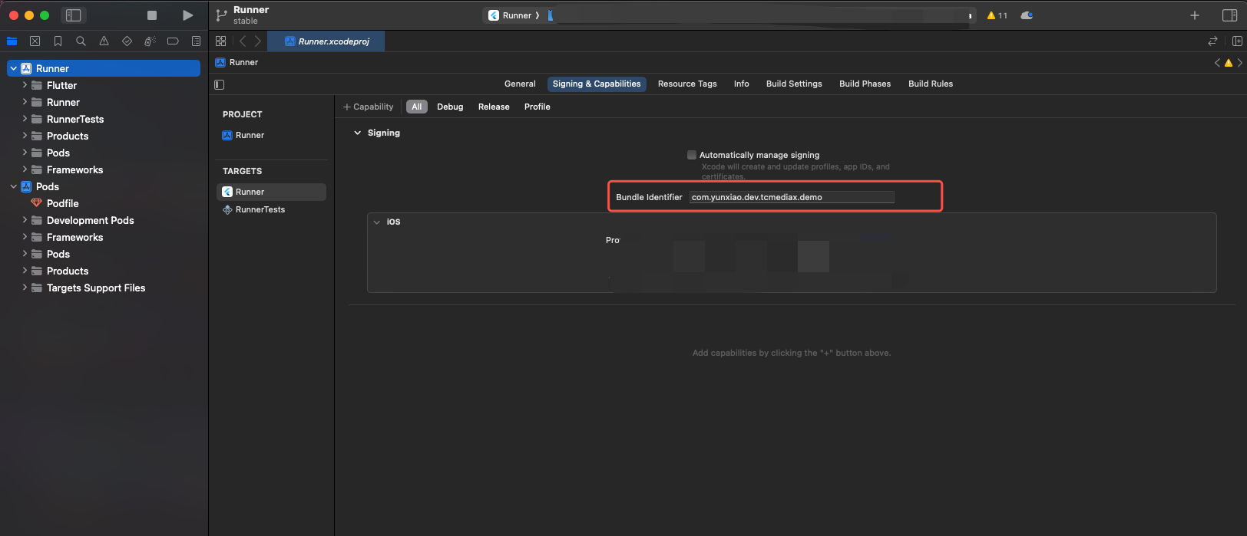
Task: Enable Automatically manage signing checkbox
Action: pyautogui.click(x=692, y=155)
